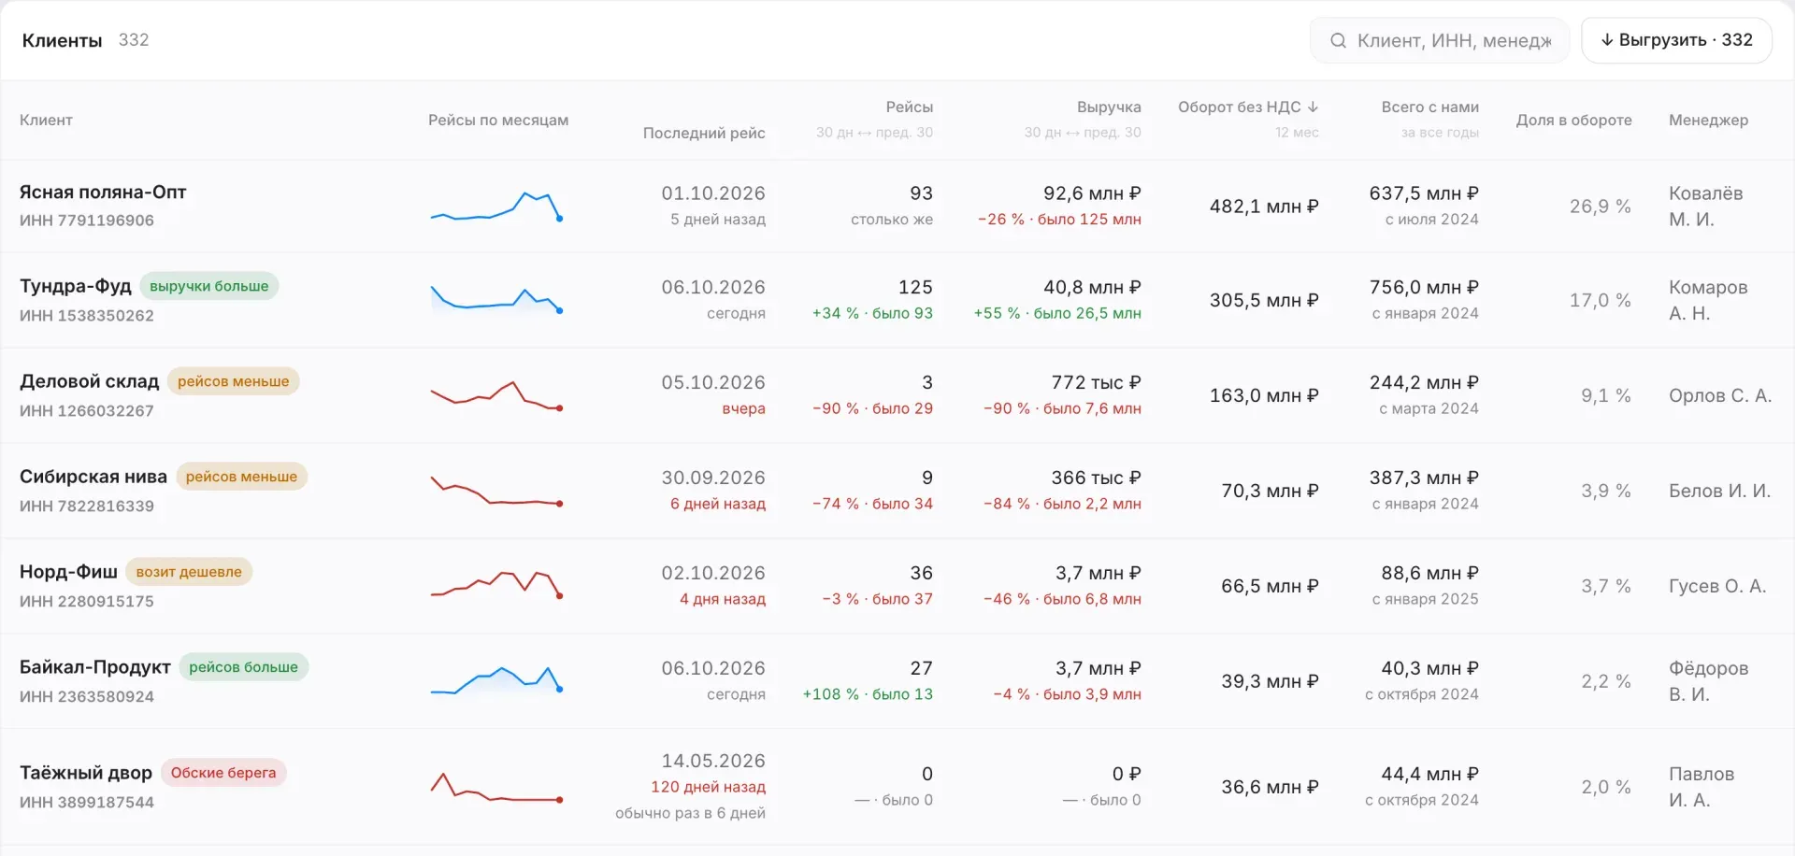
Task: Sort by the Рейсы column header
Action: 910,107
